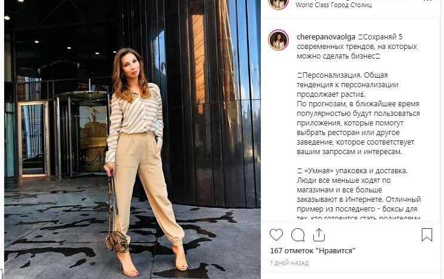The width and height of the screenshot is (444, 279).
Task: Like the post with the heart icon
Action: pos(276,235)
